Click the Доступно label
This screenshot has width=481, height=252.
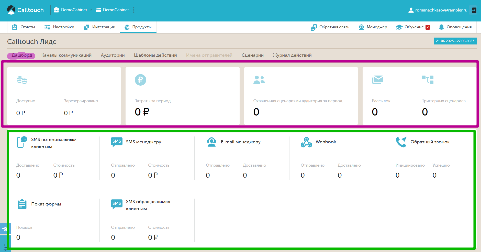(26, 101)
